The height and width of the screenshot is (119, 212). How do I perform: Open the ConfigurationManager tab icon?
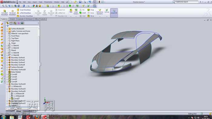15,23
